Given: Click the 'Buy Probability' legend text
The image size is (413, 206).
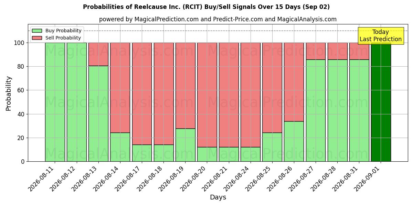Looking at the screenshot, I should click(x=63, y=31).
